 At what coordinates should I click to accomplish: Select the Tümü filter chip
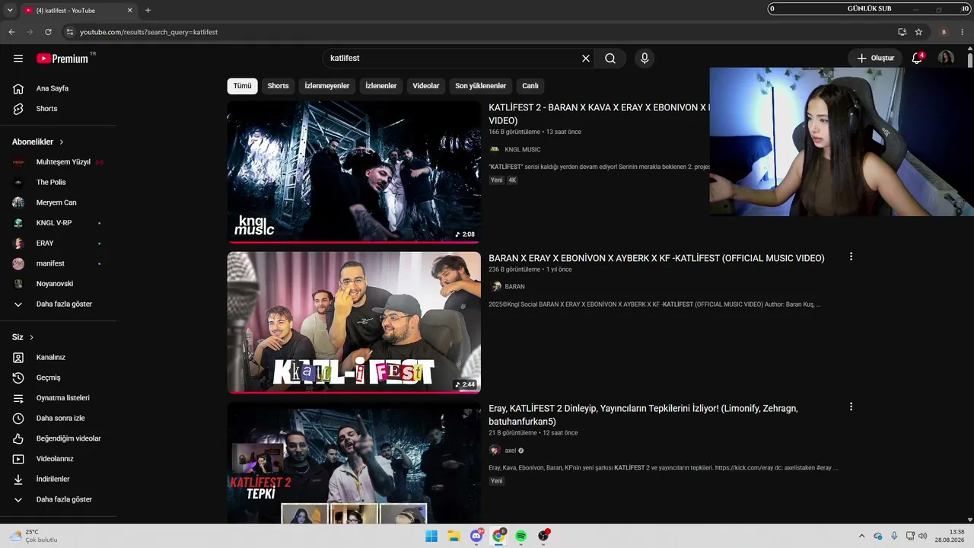pyautogui.click(x=242, y=86)
